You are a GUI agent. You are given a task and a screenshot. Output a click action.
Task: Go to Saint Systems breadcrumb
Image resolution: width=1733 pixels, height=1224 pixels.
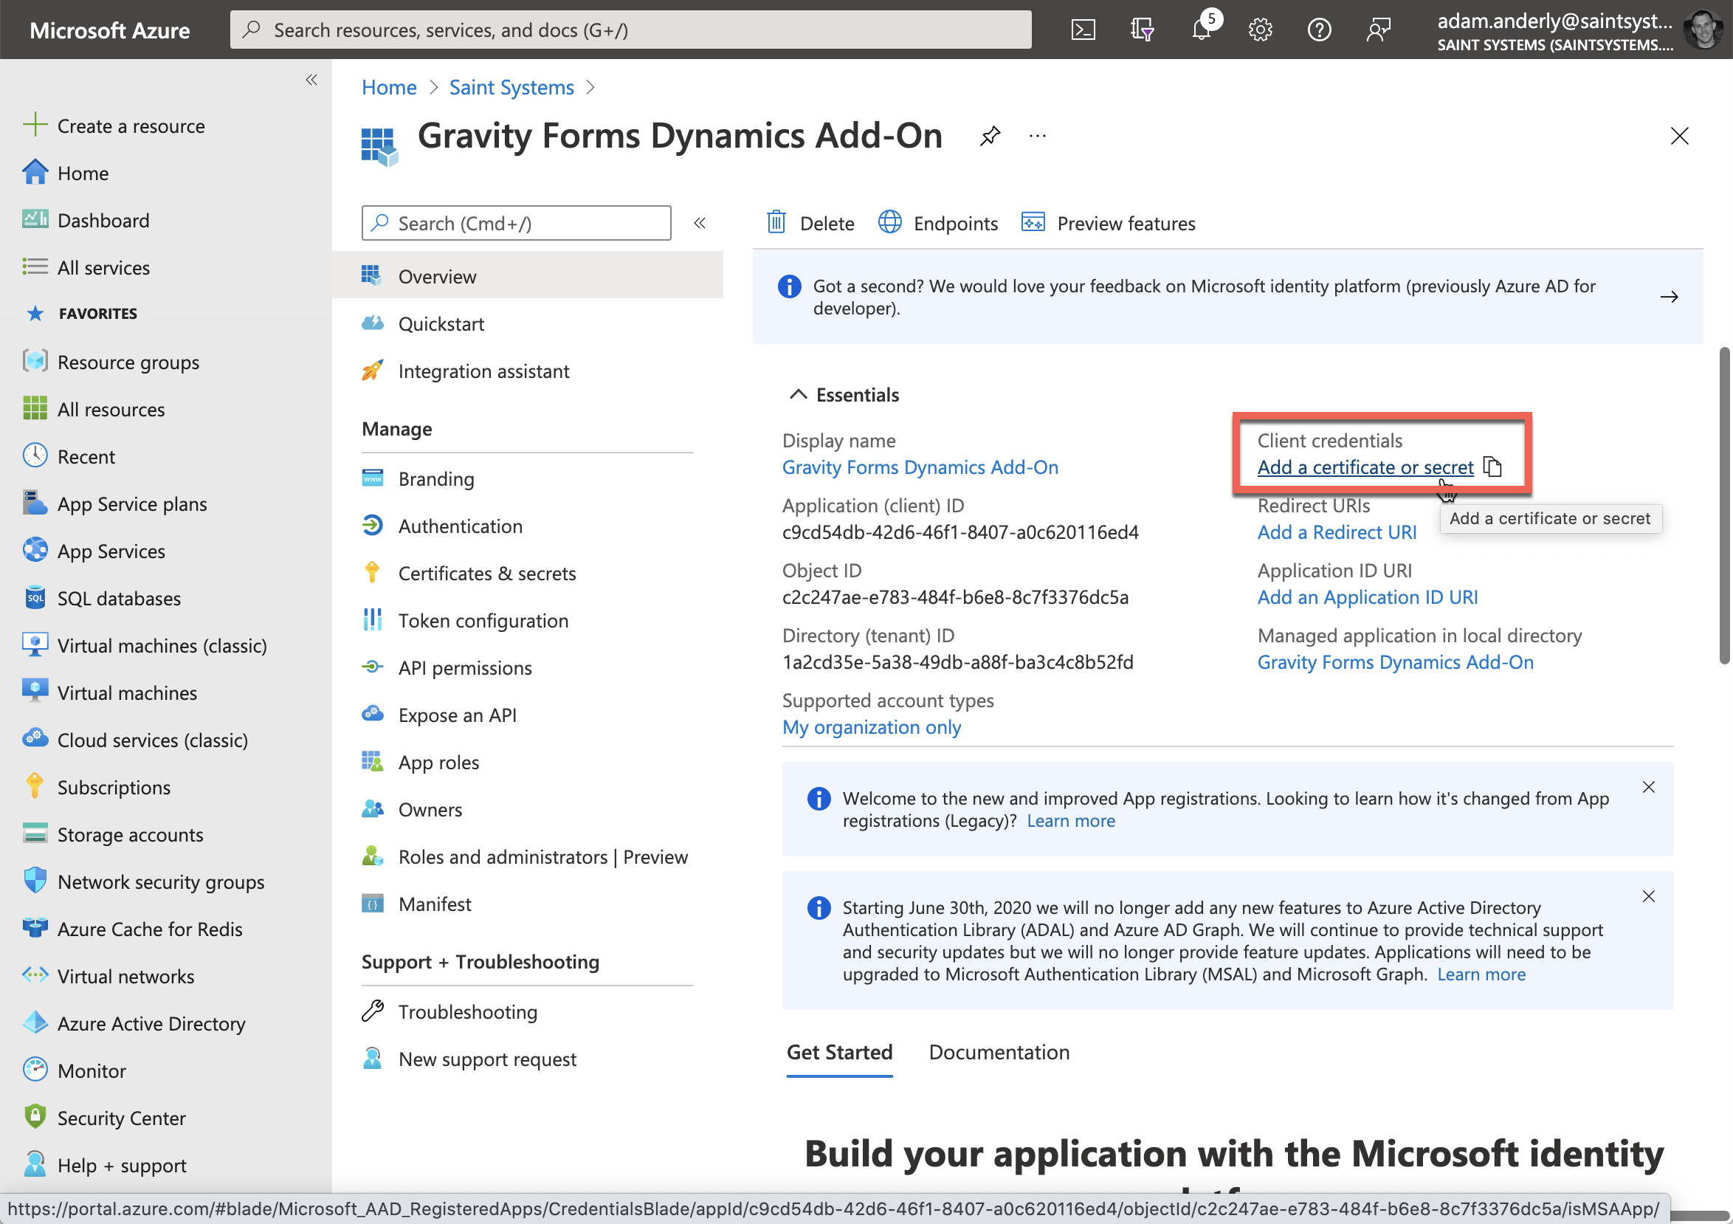click(511, 88)
